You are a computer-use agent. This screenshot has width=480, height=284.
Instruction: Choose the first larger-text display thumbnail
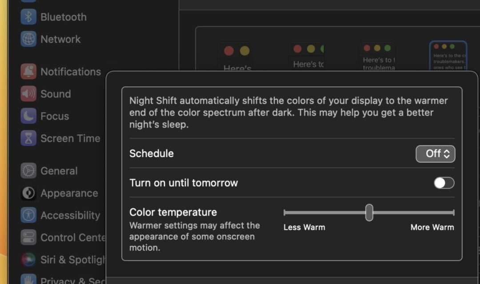point(236,56)
